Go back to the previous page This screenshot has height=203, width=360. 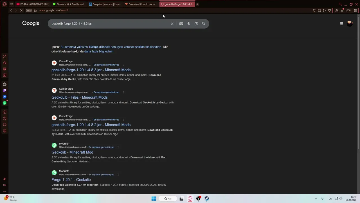tap(11, 10)
